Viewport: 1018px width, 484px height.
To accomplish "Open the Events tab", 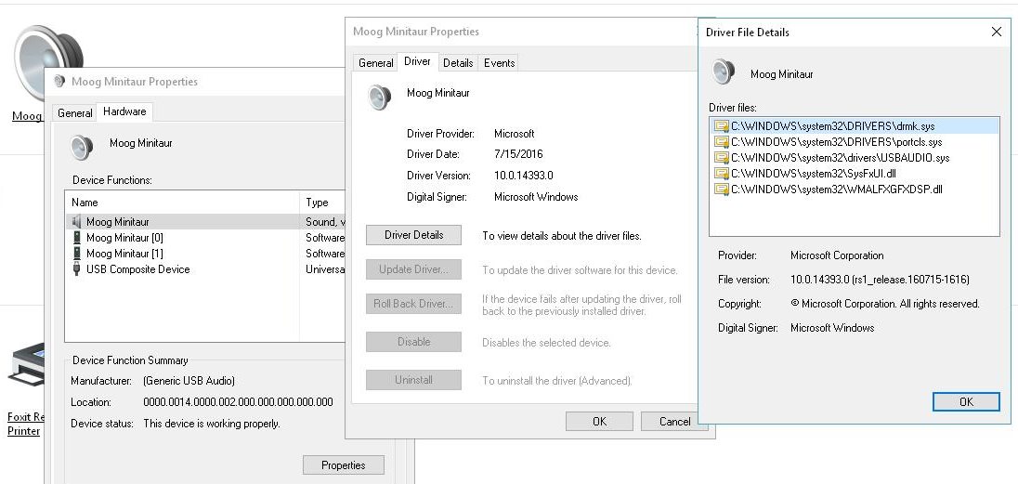I will (499, 63).
